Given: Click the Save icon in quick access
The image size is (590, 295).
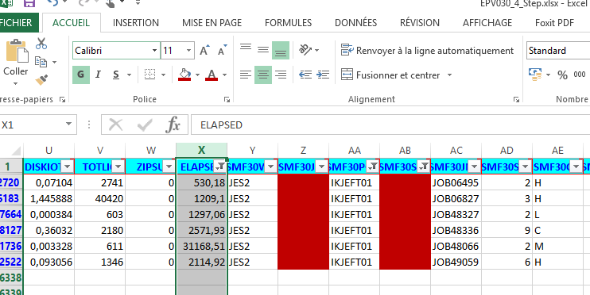Looking at the screenshot, I should click(29, 3).
